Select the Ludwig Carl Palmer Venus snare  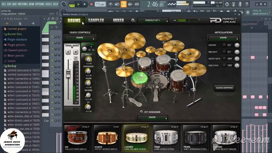tap(136, 138)
